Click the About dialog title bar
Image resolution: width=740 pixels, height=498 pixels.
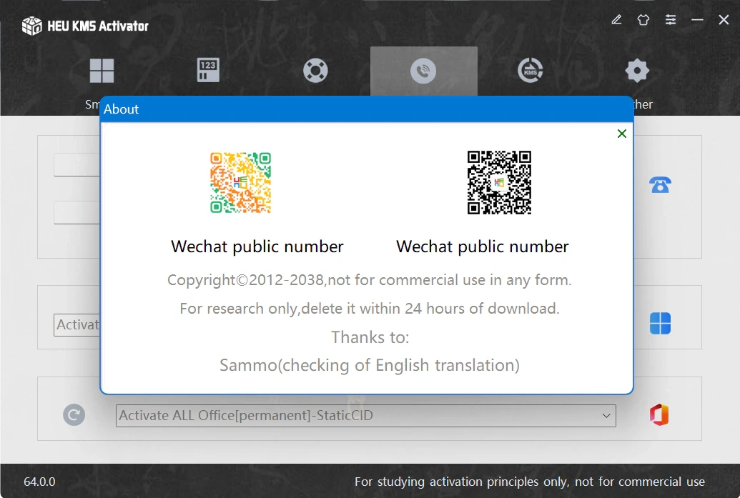[367, 109]
